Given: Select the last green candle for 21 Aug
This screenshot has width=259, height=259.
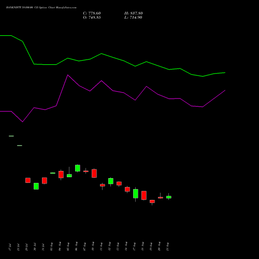Looking at the screenshot, I should point(169,197).
